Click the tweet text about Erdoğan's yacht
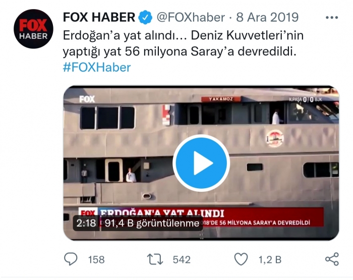Screen dimensions: 353x280 183,43
